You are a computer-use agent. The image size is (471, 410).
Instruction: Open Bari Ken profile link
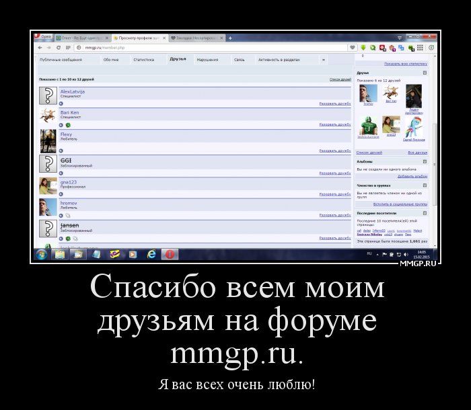(x=70, y=112)
